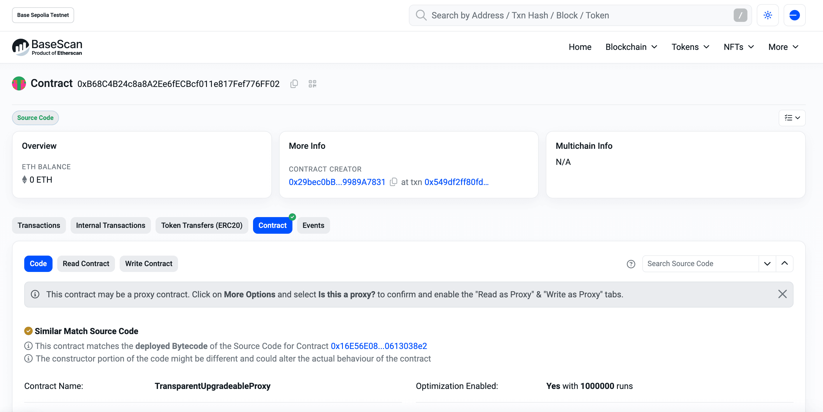Open creator address 0x29bec0bB...9989A7831

tap(337, 182)
